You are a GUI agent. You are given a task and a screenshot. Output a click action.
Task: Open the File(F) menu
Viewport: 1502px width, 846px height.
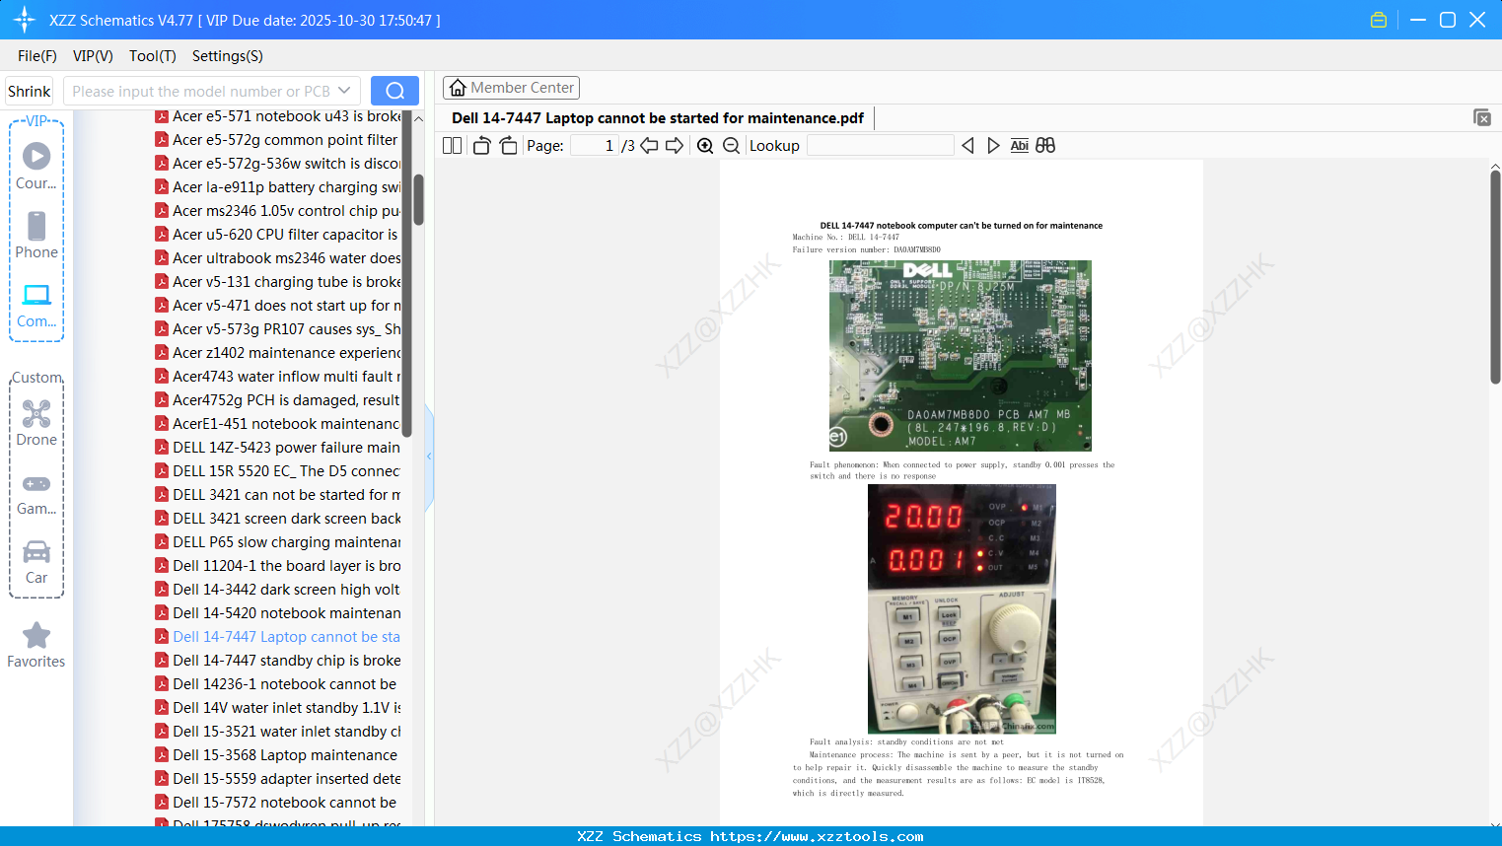[37, 56]
